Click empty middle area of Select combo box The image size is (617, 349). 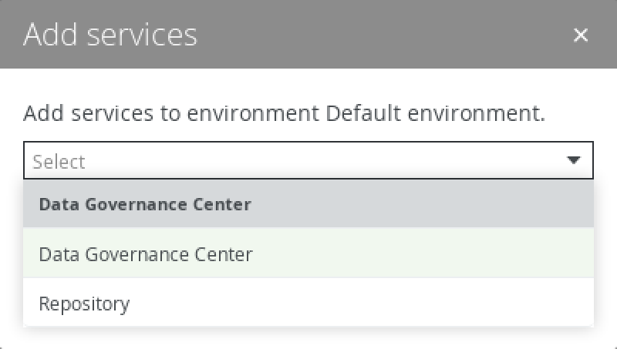[308, 161]
